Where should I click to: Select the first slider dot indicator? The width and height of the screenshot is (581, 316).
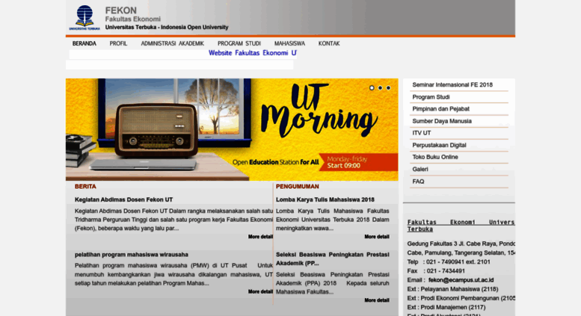[372, 88]
